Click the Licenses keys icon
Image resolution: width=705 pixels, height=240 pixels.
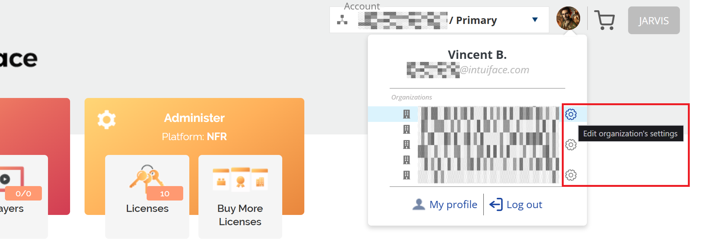click(x=146, y=177)
